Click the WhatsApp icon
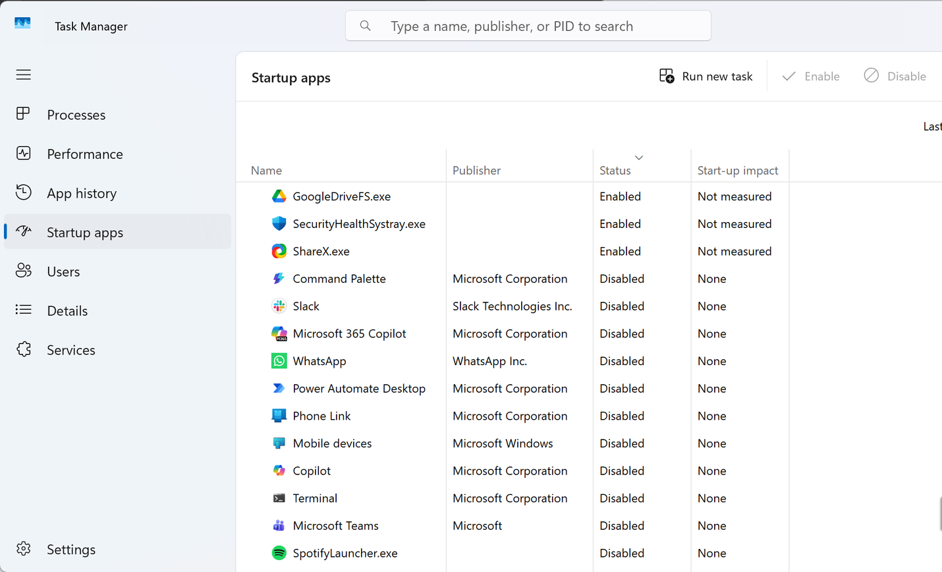The height and width of the screenshot is (572, 942). pos(279,361)
